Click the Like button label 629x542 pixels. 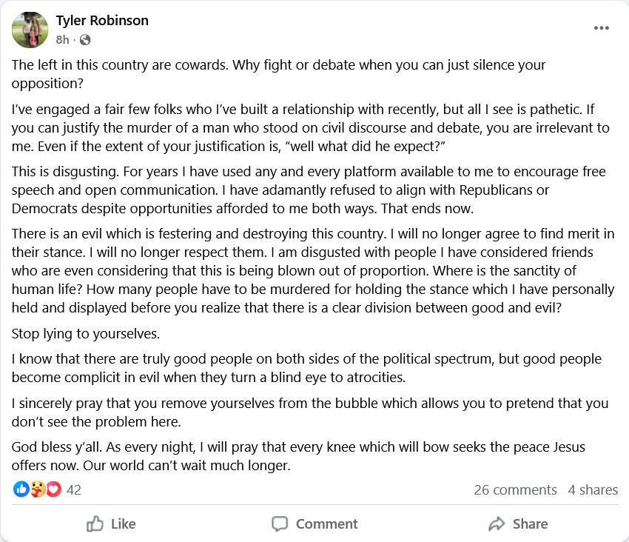124,524
